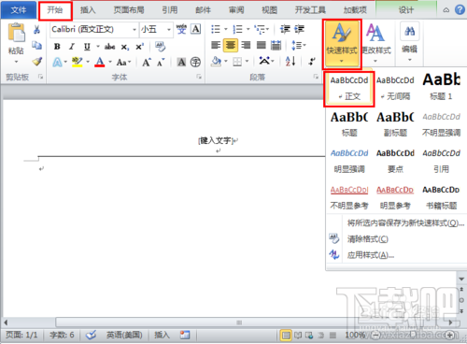Apply yellow text highlight color
The width and height of the screenshot is (467, 344).
(77, 62)
